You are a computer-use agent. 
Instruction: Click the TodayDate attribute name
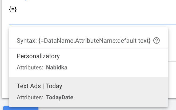coord(60,97)
